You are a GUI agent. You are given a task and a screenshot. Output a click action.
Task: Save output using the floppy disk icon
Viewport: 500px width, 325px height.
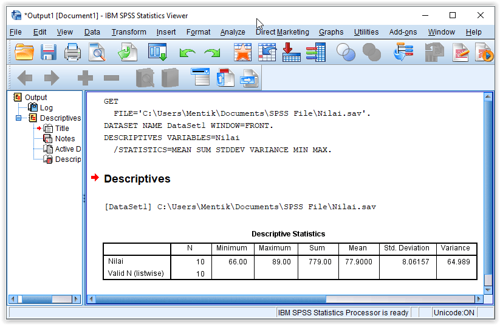click(x=49, y=52)
